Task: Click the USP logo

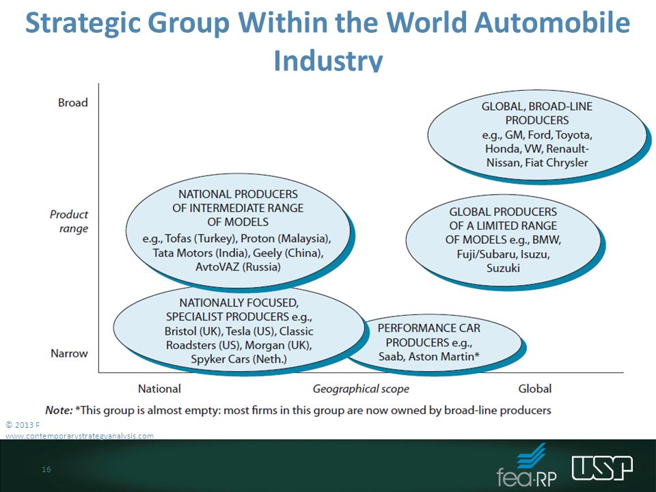Action: [x=603, y=467]
